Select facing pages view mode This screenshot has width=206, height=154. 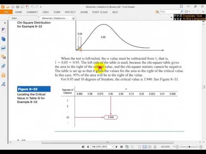point(150,147)
